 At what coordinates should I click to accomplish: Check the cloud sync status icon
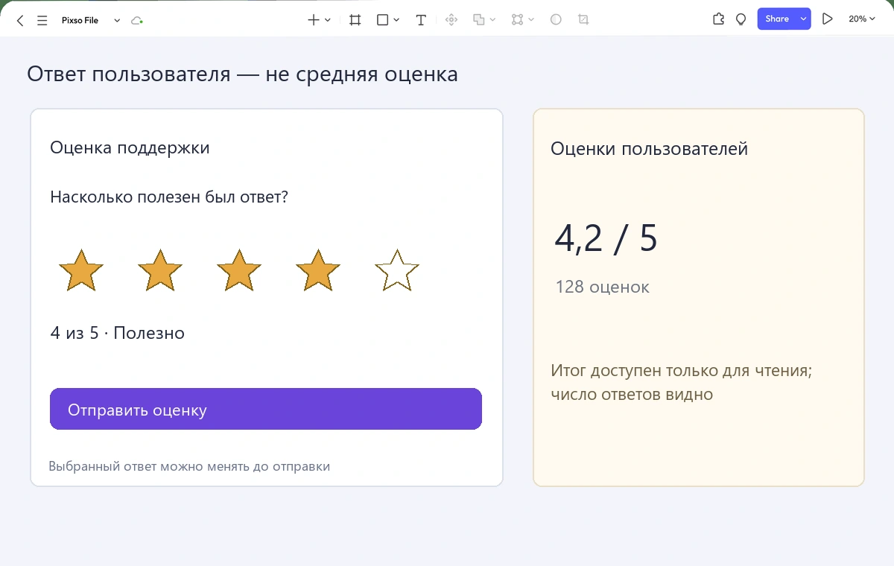point(136,21)
